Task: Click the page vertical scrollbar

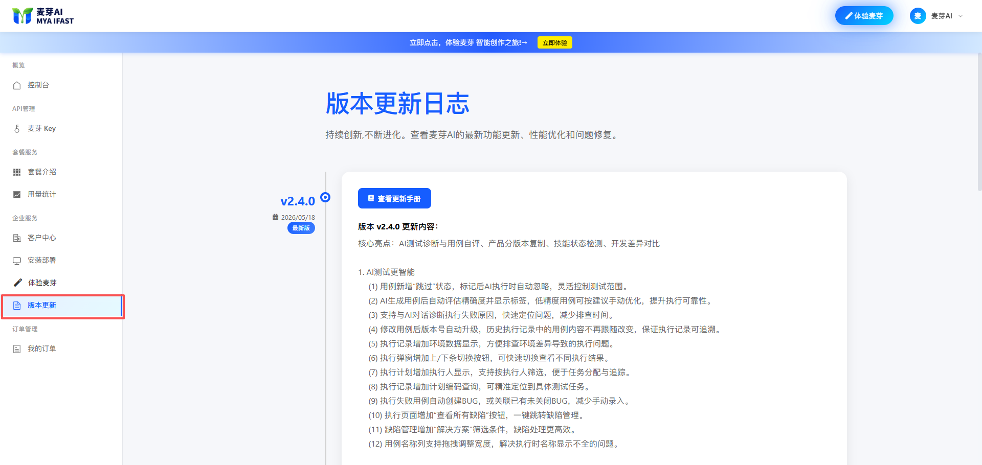Action: [x=979, y=122]
